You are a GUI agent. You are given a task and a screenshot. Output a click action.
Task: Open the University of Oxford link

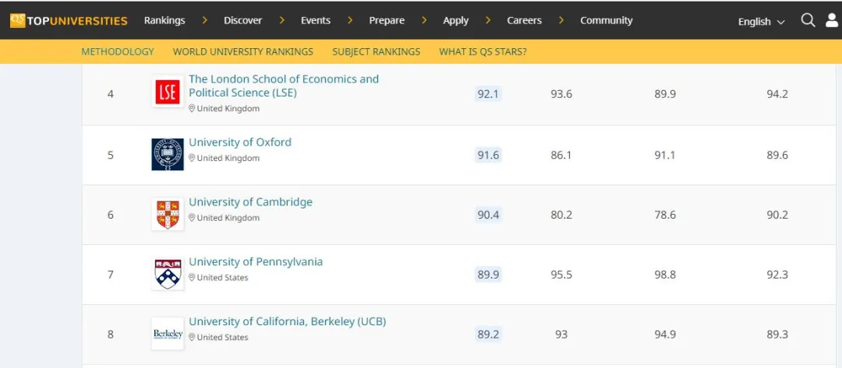point(240,142)
